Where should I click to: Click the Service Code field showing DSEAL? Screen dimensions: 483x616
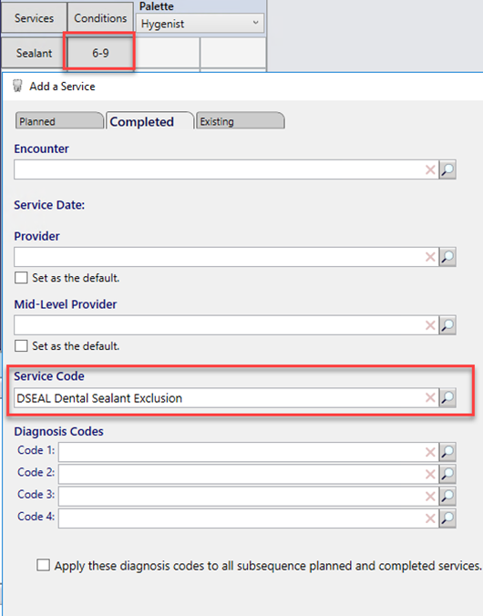(226, 397)
